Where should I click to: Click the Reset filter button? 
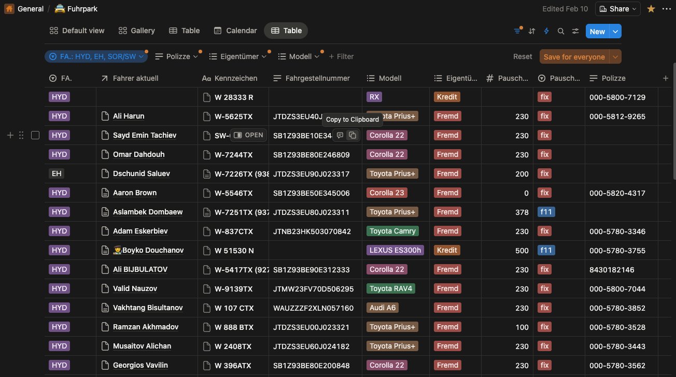(x=523, y=57)
